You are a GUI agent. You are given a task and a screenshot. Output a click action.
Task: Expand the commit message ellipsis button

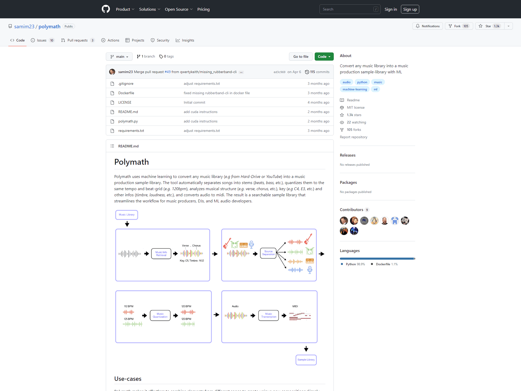[241, 72]
